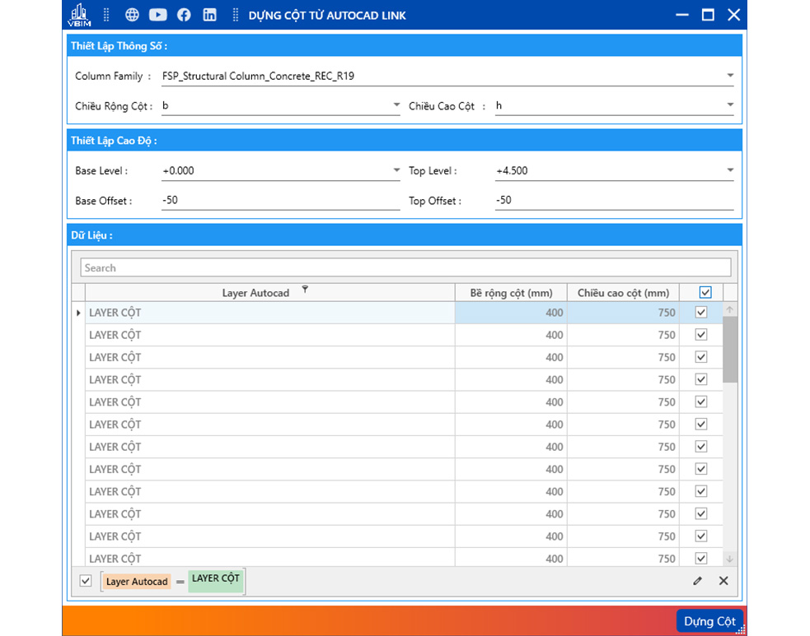The image size is (810, 636).
Task: Disable the Layer Autocad filter checkbox
Action: click(86, 581)
